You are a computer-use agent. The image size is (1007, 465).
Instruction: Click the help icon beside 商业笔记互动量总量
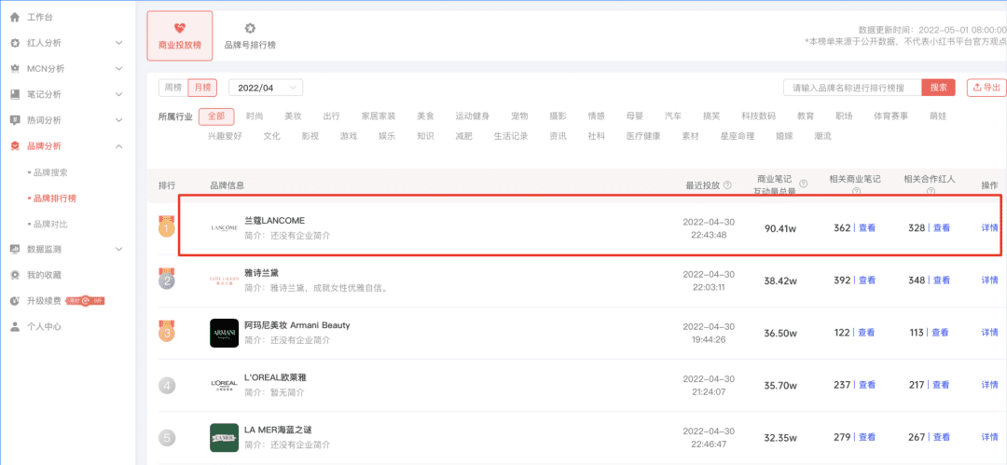point(804,185)
